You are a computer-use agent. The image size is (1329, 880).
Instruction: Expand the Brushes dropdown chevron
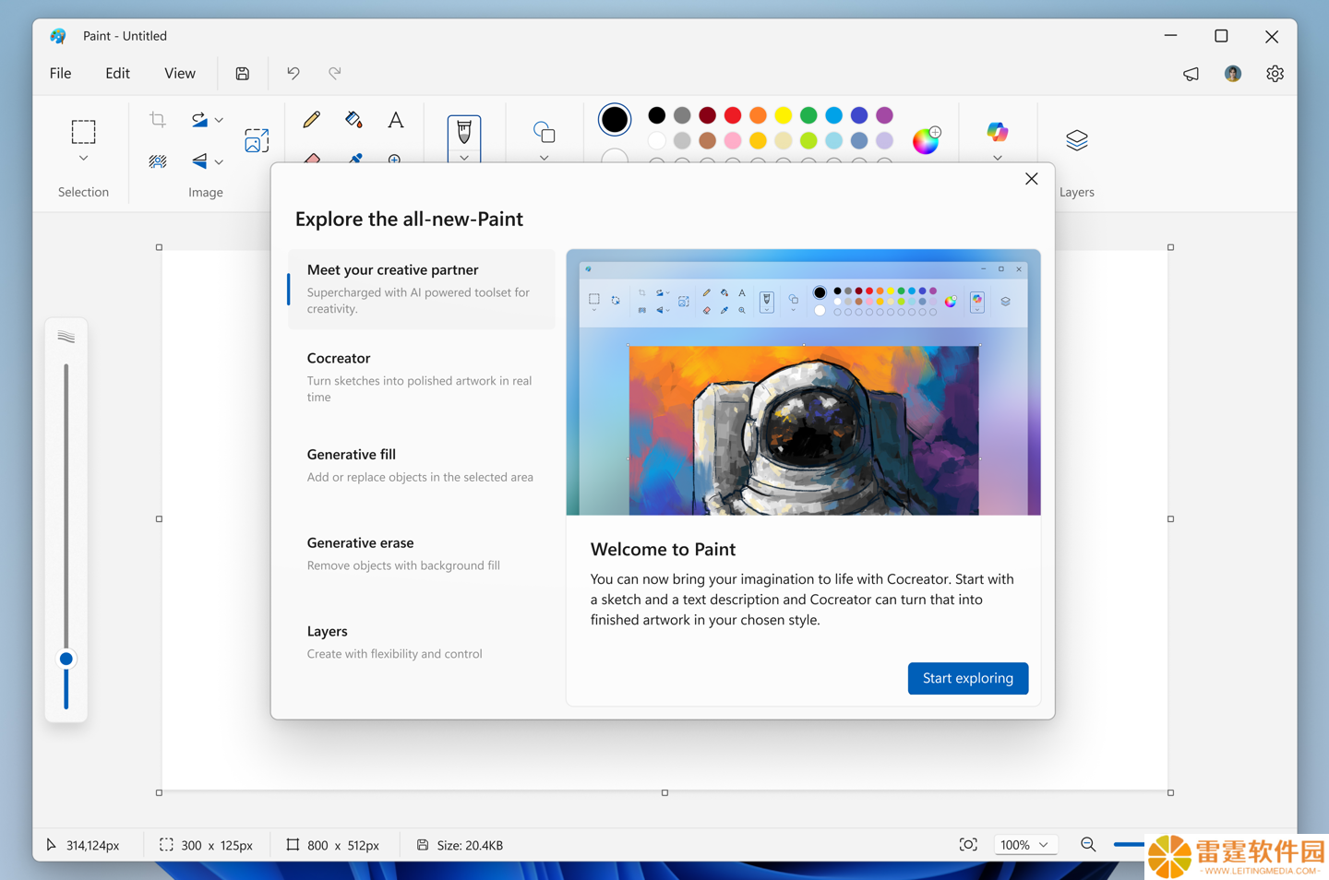point(464,157)
